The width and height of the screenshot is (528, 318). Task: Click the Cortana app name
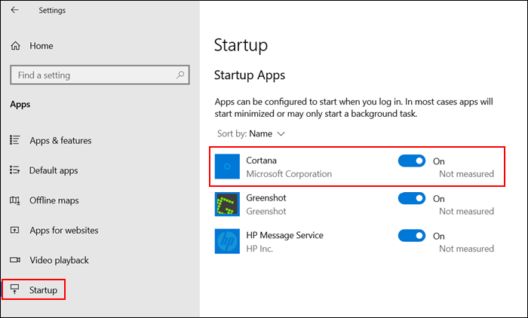261,161
